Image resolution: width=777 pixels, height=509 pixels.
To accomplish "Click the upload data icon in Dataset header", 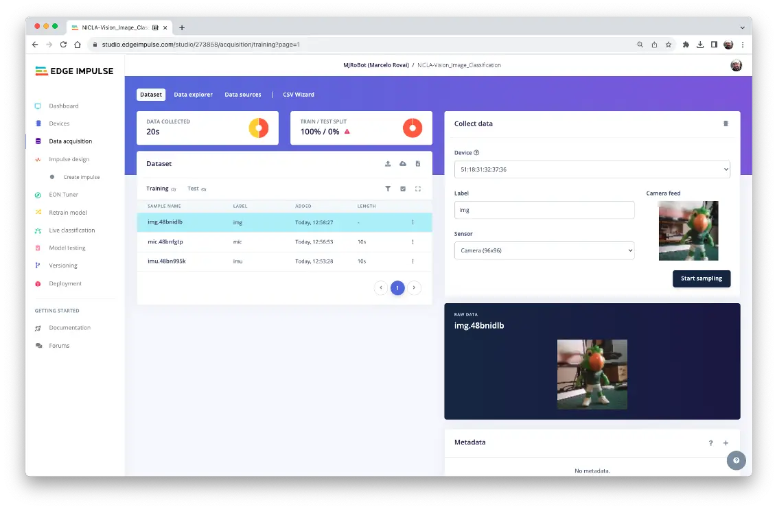I will tap(388, 164).
